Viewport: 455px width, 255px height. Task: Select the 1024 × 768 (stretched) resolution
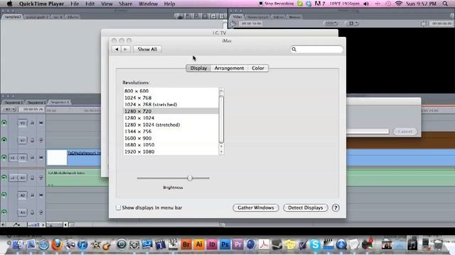pos(171,104)
